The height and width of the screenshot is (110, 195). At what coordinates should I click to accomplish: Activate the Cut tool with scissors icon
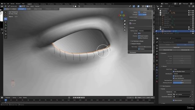(5, 34)
